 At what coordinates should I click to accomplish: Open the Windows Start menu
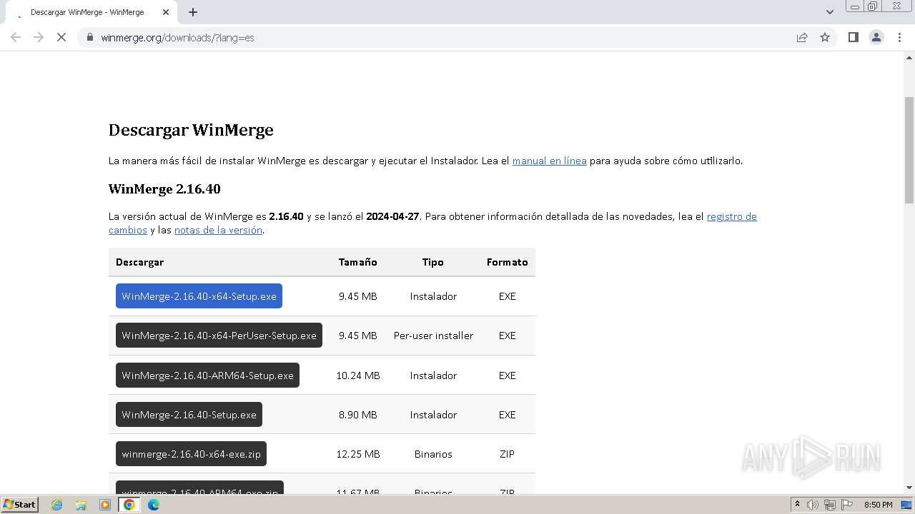(20, 504)
